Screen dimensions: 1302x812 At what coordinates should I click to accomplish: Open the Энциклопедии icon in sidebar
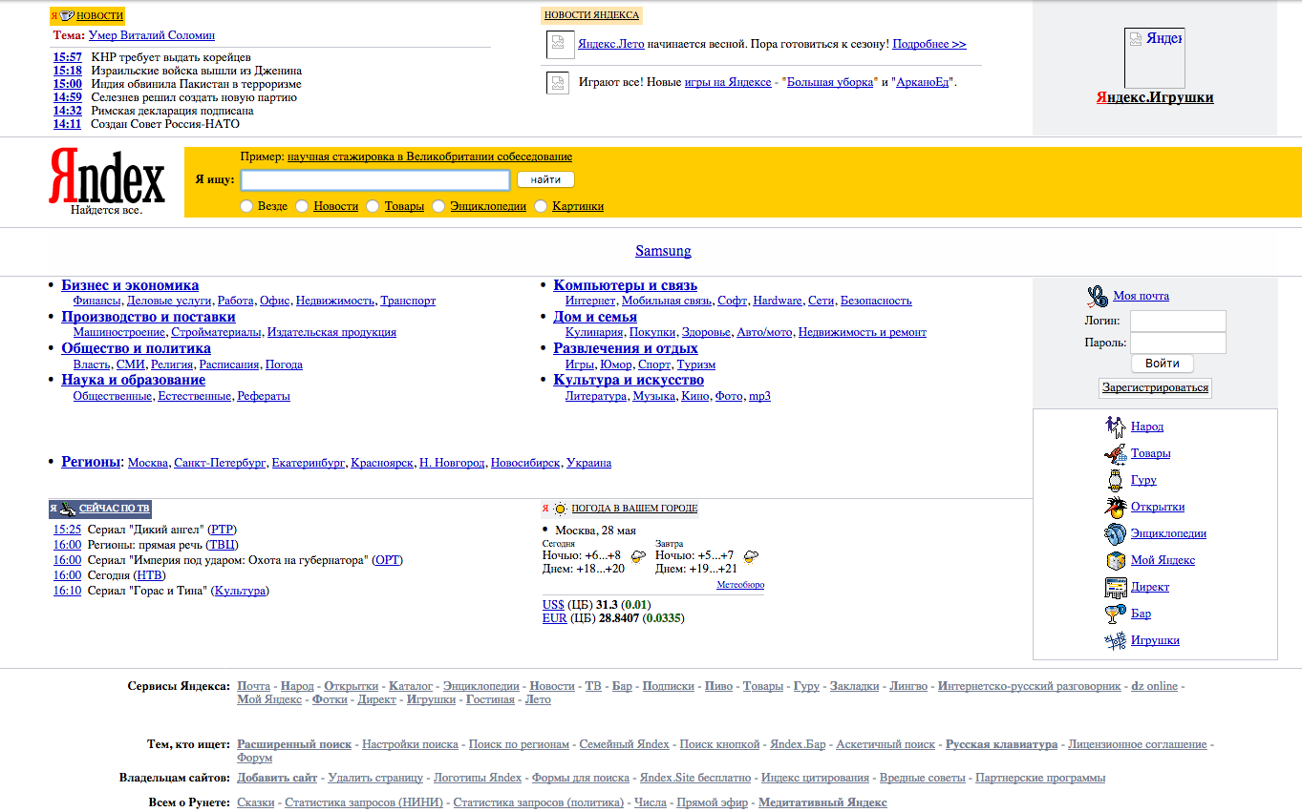pyautogui.click(x=1115, y=533)
